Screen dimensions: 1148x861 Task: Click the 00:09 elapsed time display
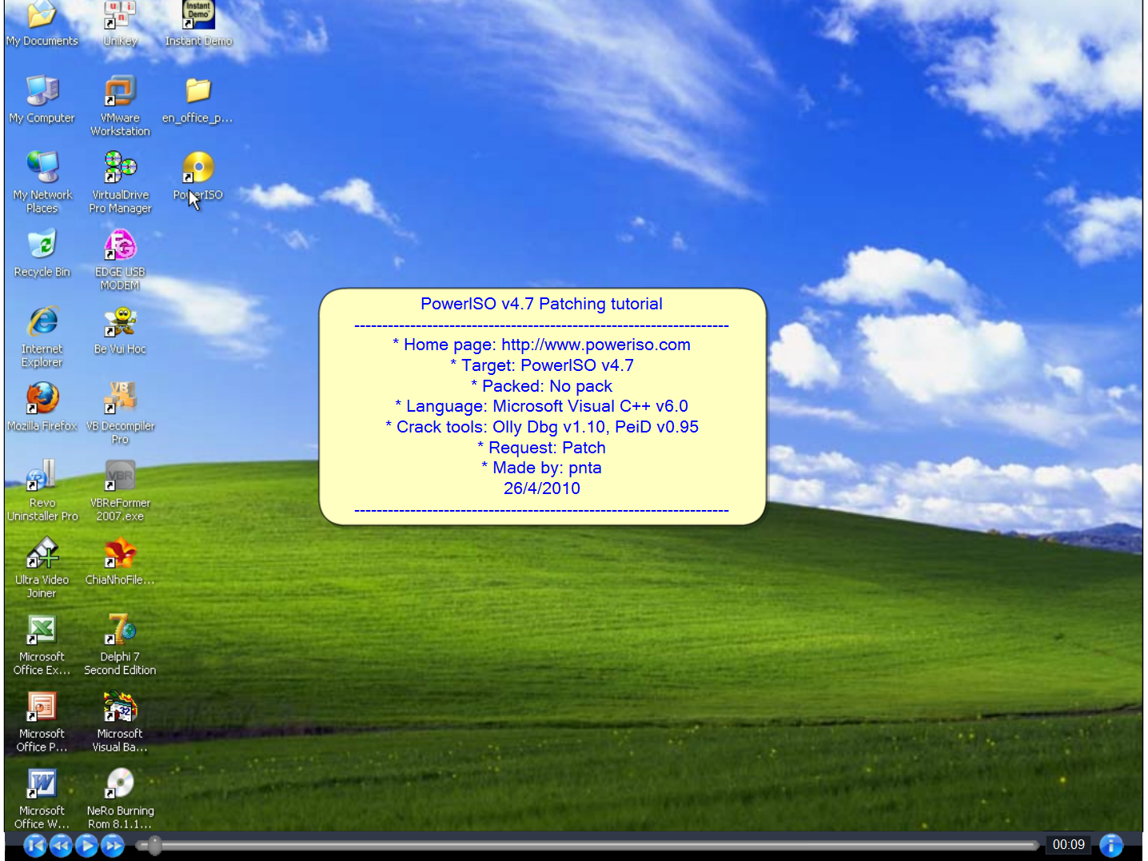[1069, 845]
